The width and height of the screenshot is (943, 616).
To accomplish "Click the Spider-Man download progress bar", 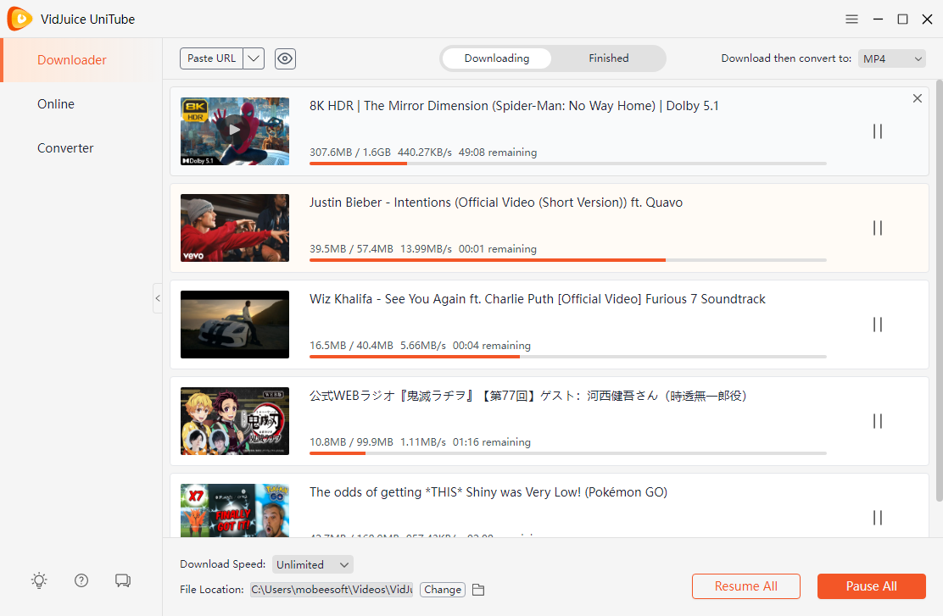I will pyautogui.click(x=567, y=164).
